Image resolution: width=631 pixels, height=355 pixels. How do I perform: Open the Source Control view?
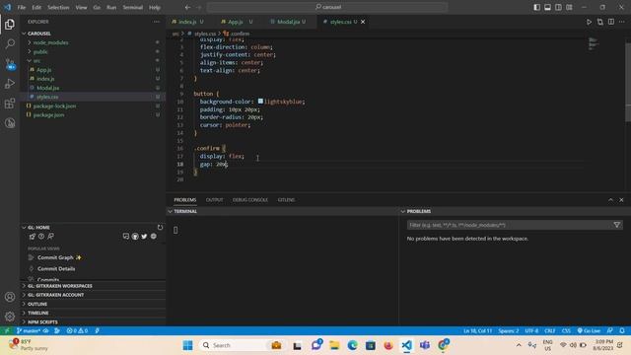[x=10, y=63]
